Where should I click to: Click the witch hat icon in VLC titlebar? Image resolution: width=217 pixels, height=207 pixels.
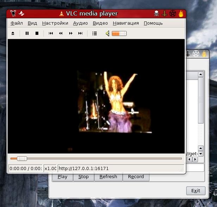pyautogui.click(x=21, y=13)
